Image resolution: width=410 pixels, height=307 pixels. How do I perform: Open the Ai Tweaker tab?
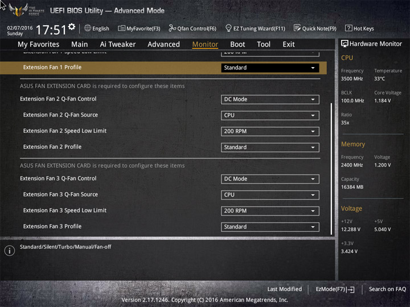point(118,44)
